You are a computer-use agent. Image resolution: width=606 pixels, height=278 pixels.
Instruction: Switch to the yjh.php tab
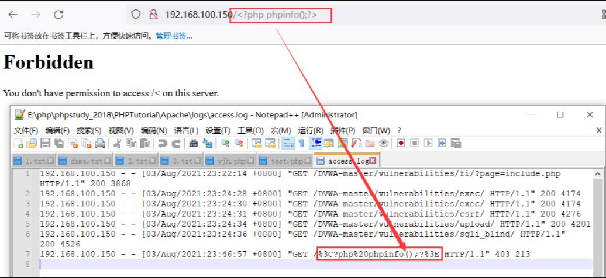click(x=232, y=161)
